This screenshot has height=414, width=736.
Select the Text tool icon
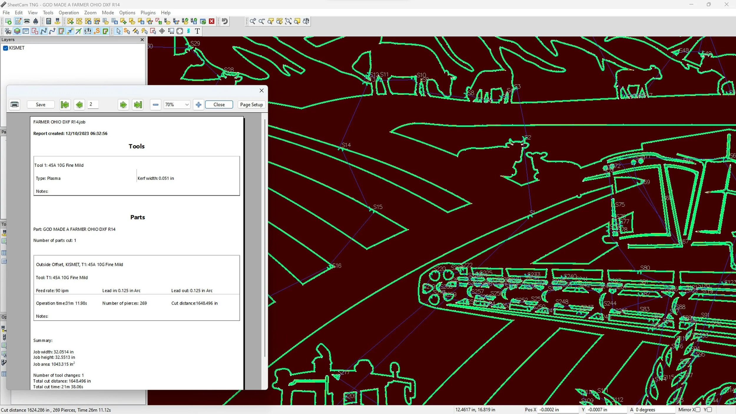(197, 31)
